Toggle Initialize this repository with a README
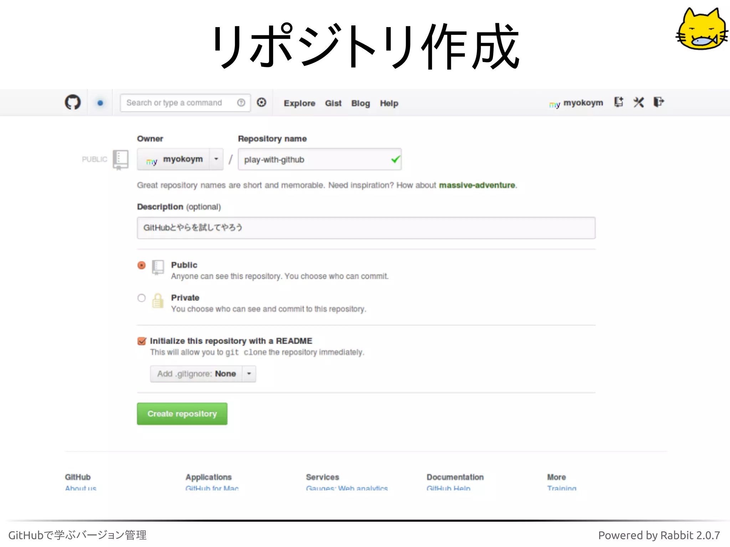730x547 pixels. point(142,341)
